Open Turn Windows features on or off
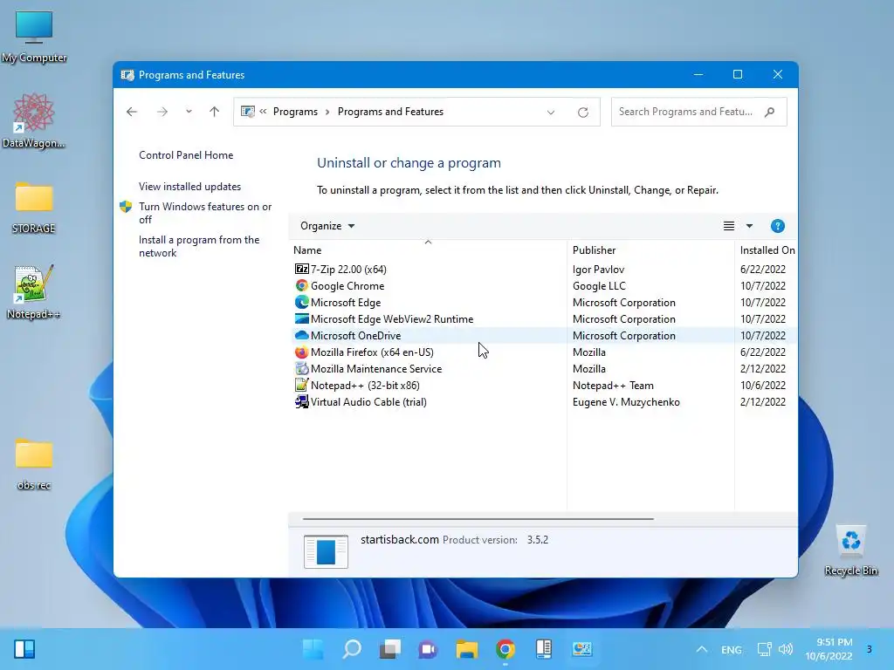894x670 pixels. [205, 213]
